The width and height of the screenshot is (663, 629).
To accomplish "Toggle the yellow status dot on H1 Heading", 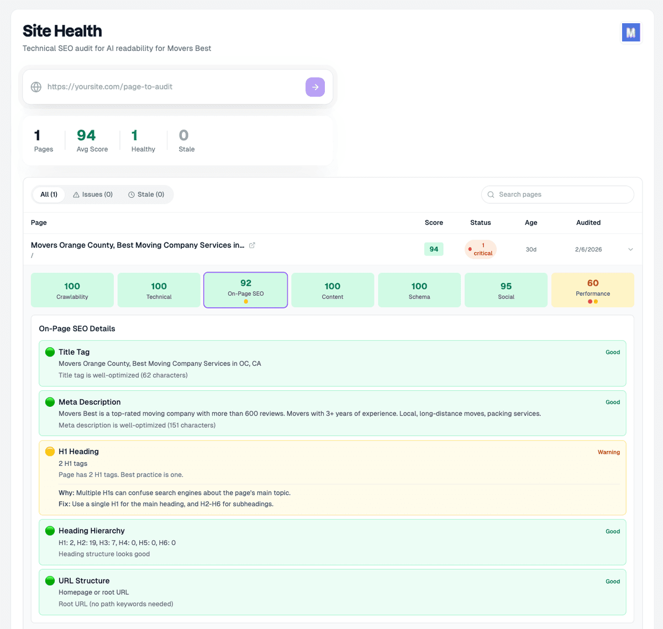I will [50, 452].
